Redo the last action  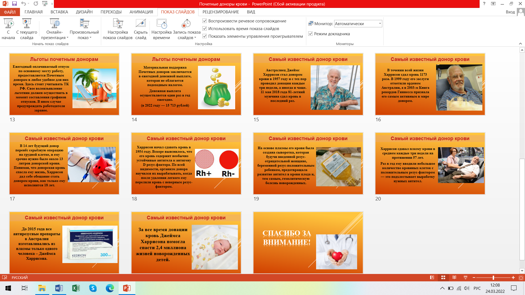36,4
